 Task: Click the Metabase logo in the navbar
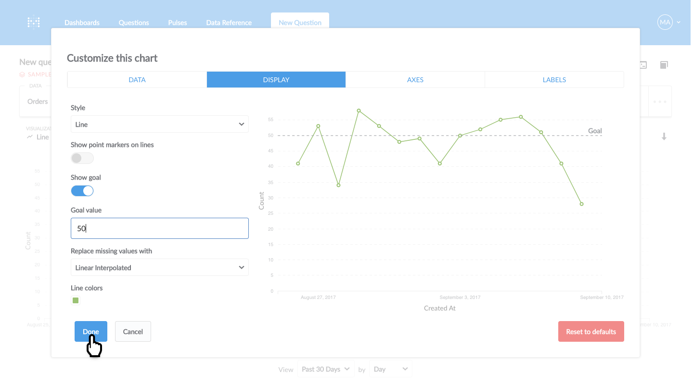[x=33, y=22]
